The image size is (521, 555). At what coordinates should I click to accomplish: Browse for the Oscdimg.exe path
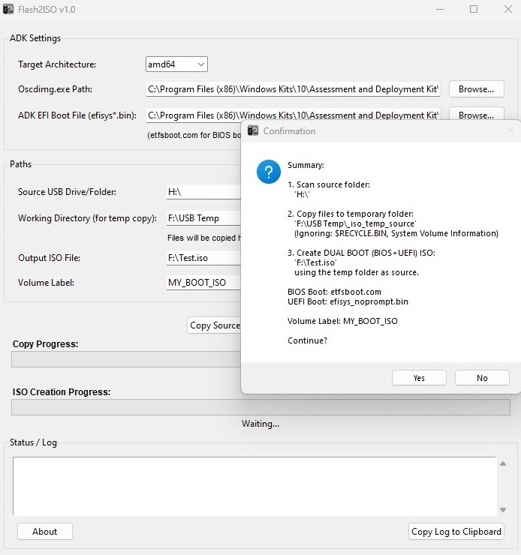pos(476,89)
